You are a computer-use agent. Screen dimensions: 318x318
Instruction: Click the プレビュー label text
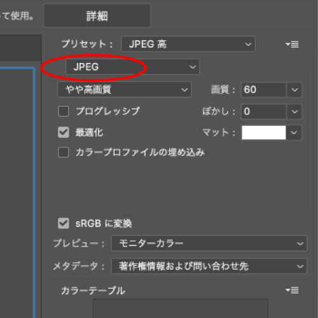pyautogui.click(x=79, y=244)
